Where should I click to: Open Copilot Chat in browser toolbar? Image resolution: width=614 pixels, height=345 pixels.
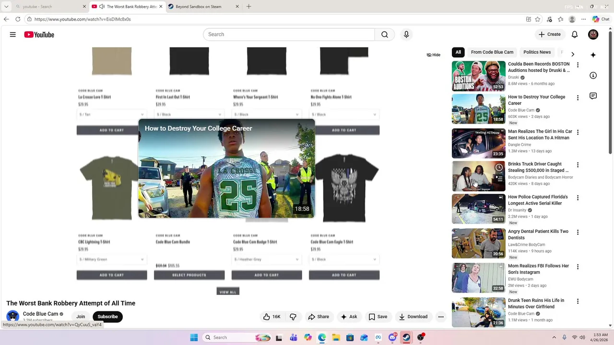(x=601, y=19)
